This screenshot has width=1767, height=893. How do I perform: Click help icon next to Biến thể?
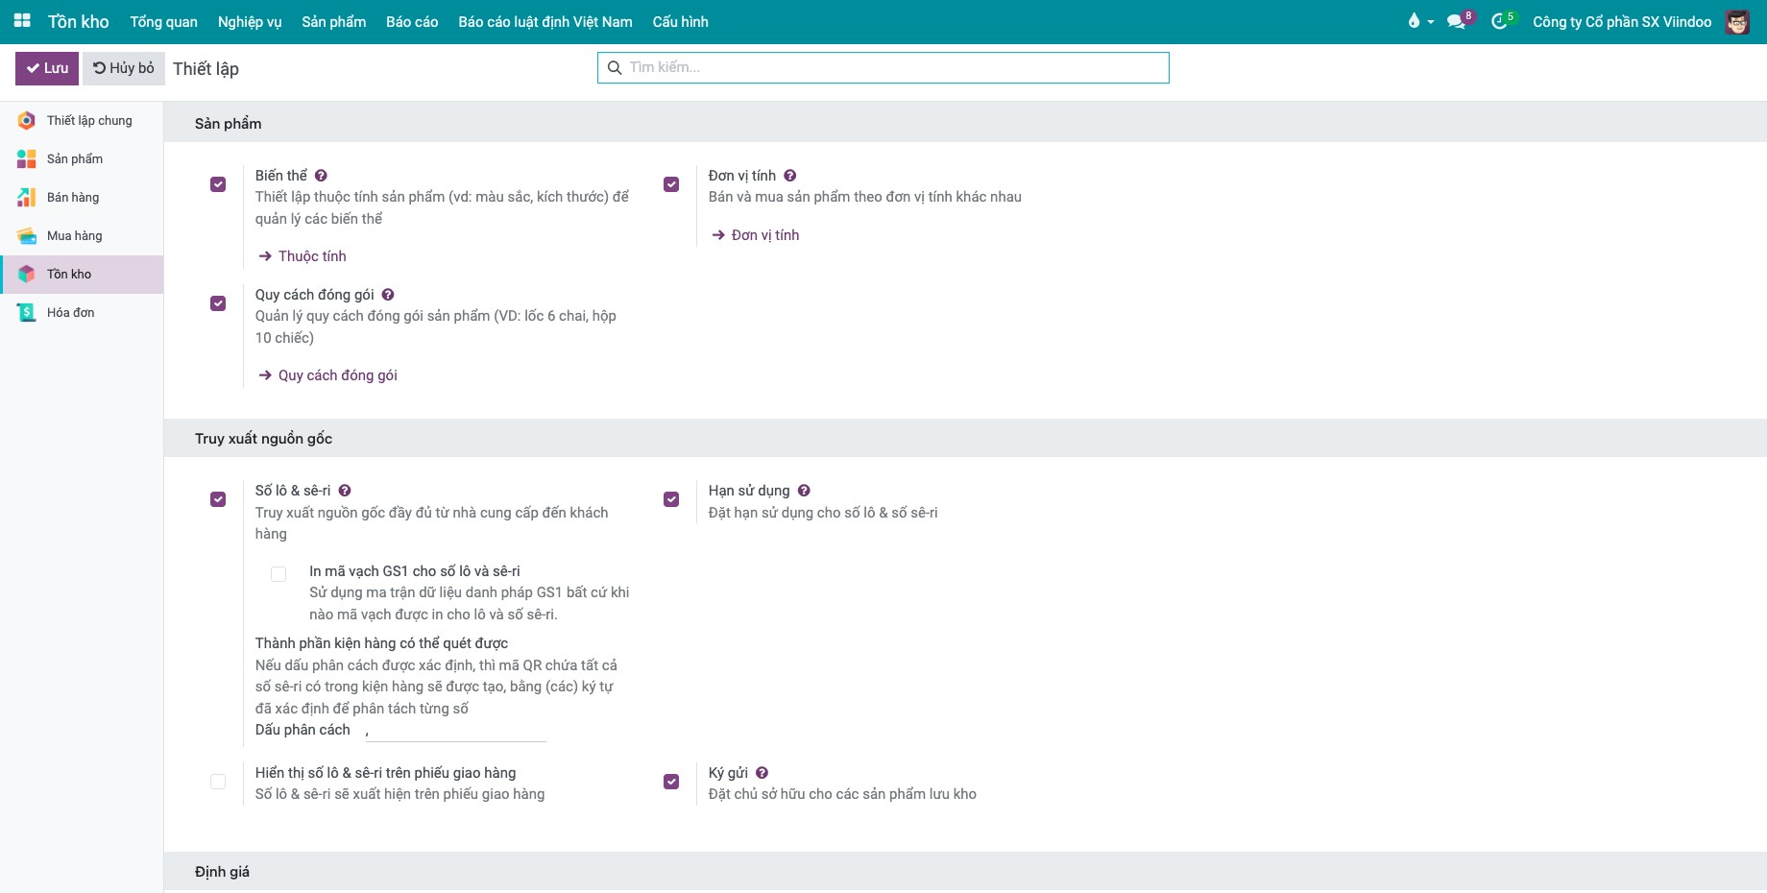point(321,176)
